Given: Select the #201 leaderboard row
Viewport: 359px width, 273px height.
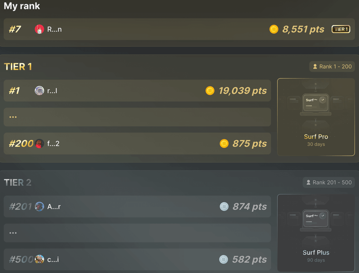Looking at the screenshot, I should click(137, 207).
